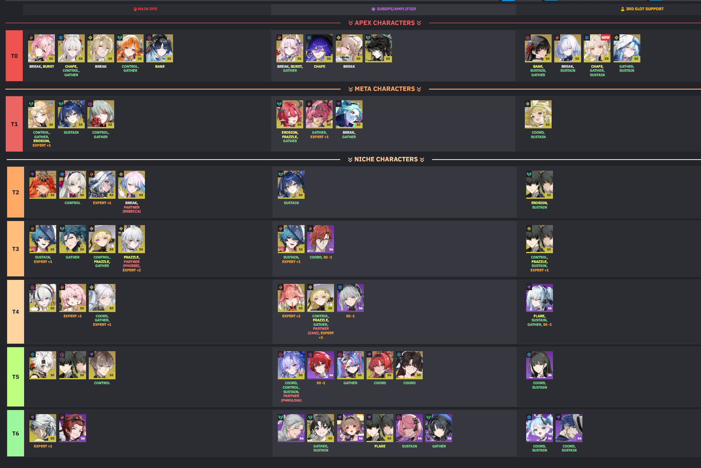Select T6 Subdps character tagged FLARE

[x=380, y=428]
